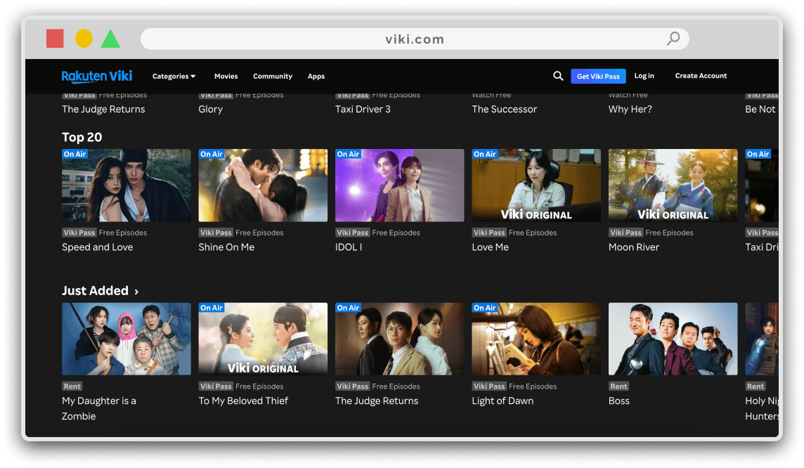This screenshot has width=804, height=468.
Task: Click the Light of Dawn title
Action: coord(502,401)
